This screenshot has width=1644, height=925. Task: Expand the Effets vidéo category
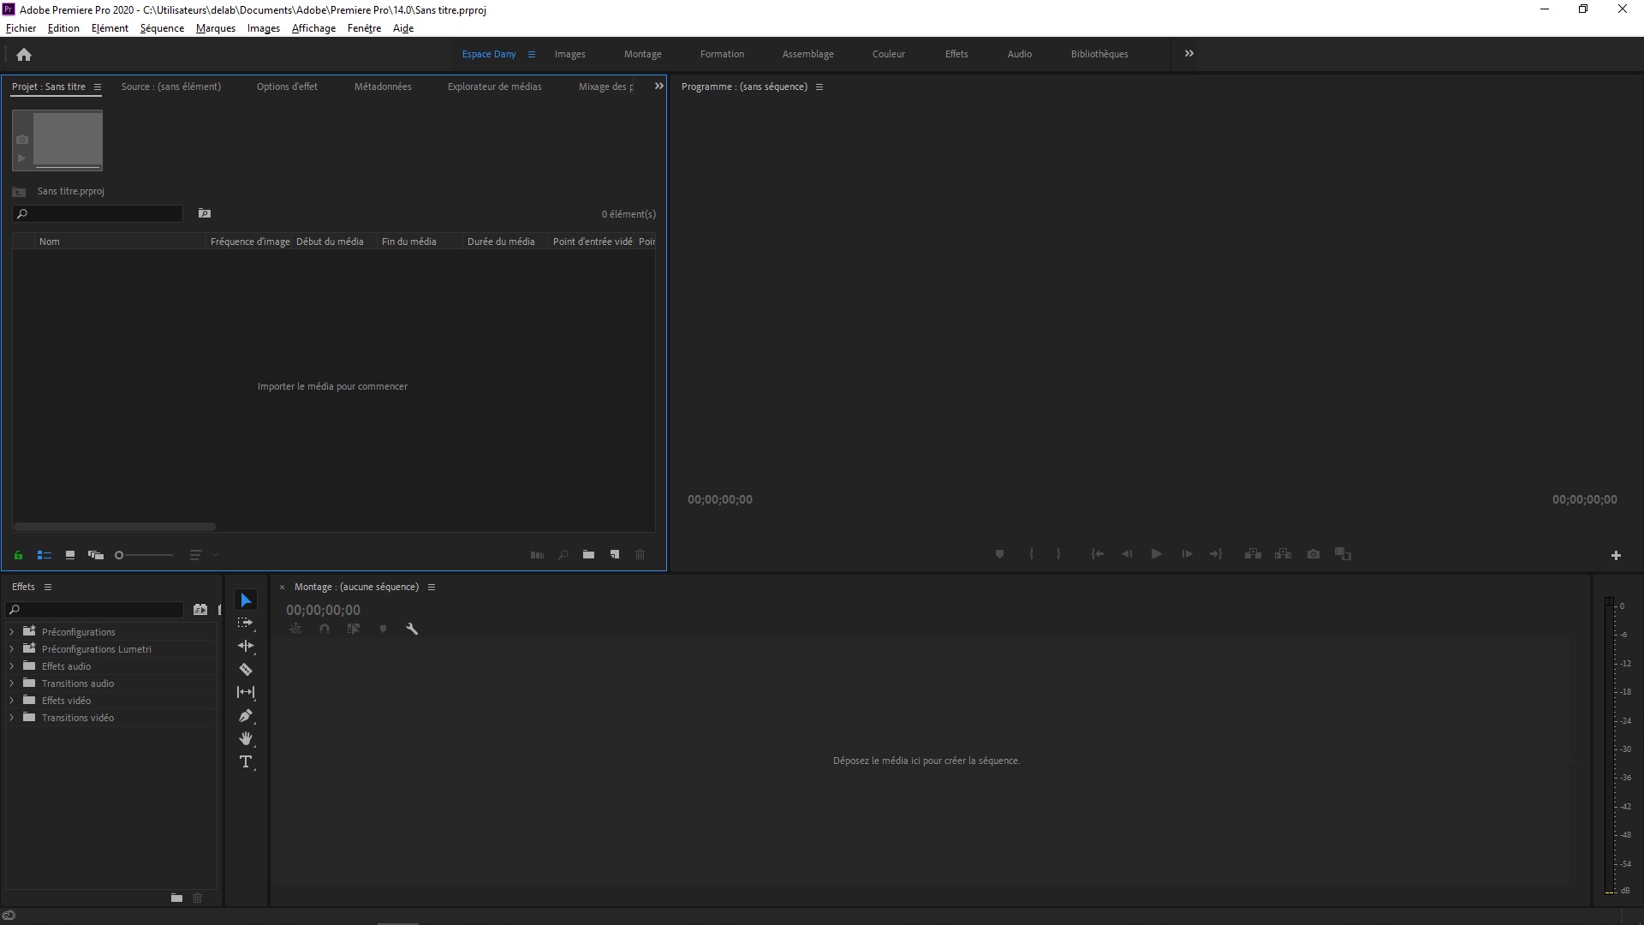tap(11, 701)
